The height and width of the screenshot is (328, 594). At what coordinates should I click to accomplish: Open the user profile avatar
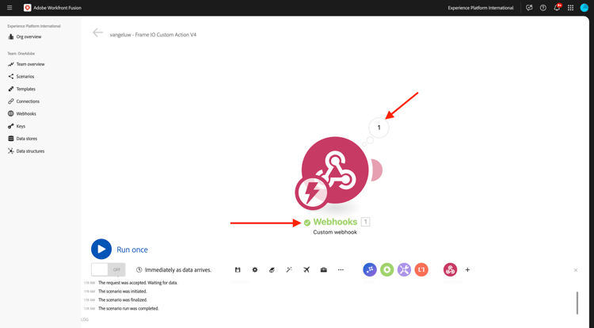click(584, 8)
